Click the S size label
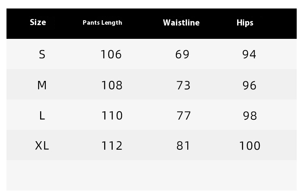Image resolution: width=304 pixels, height=195 pixels. [x=42, y=54]
